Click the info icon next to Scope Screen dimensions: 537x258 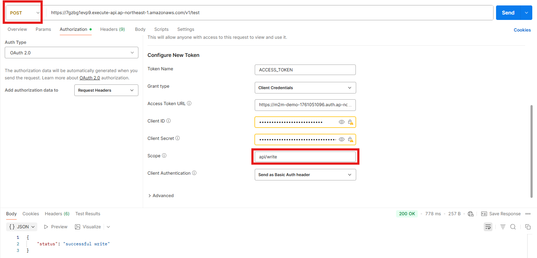pyautogui.click(x=164, y=156)
